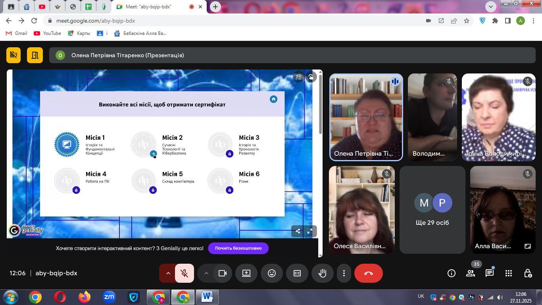
Task: Toggle closed captions
Action: point(297,273)
